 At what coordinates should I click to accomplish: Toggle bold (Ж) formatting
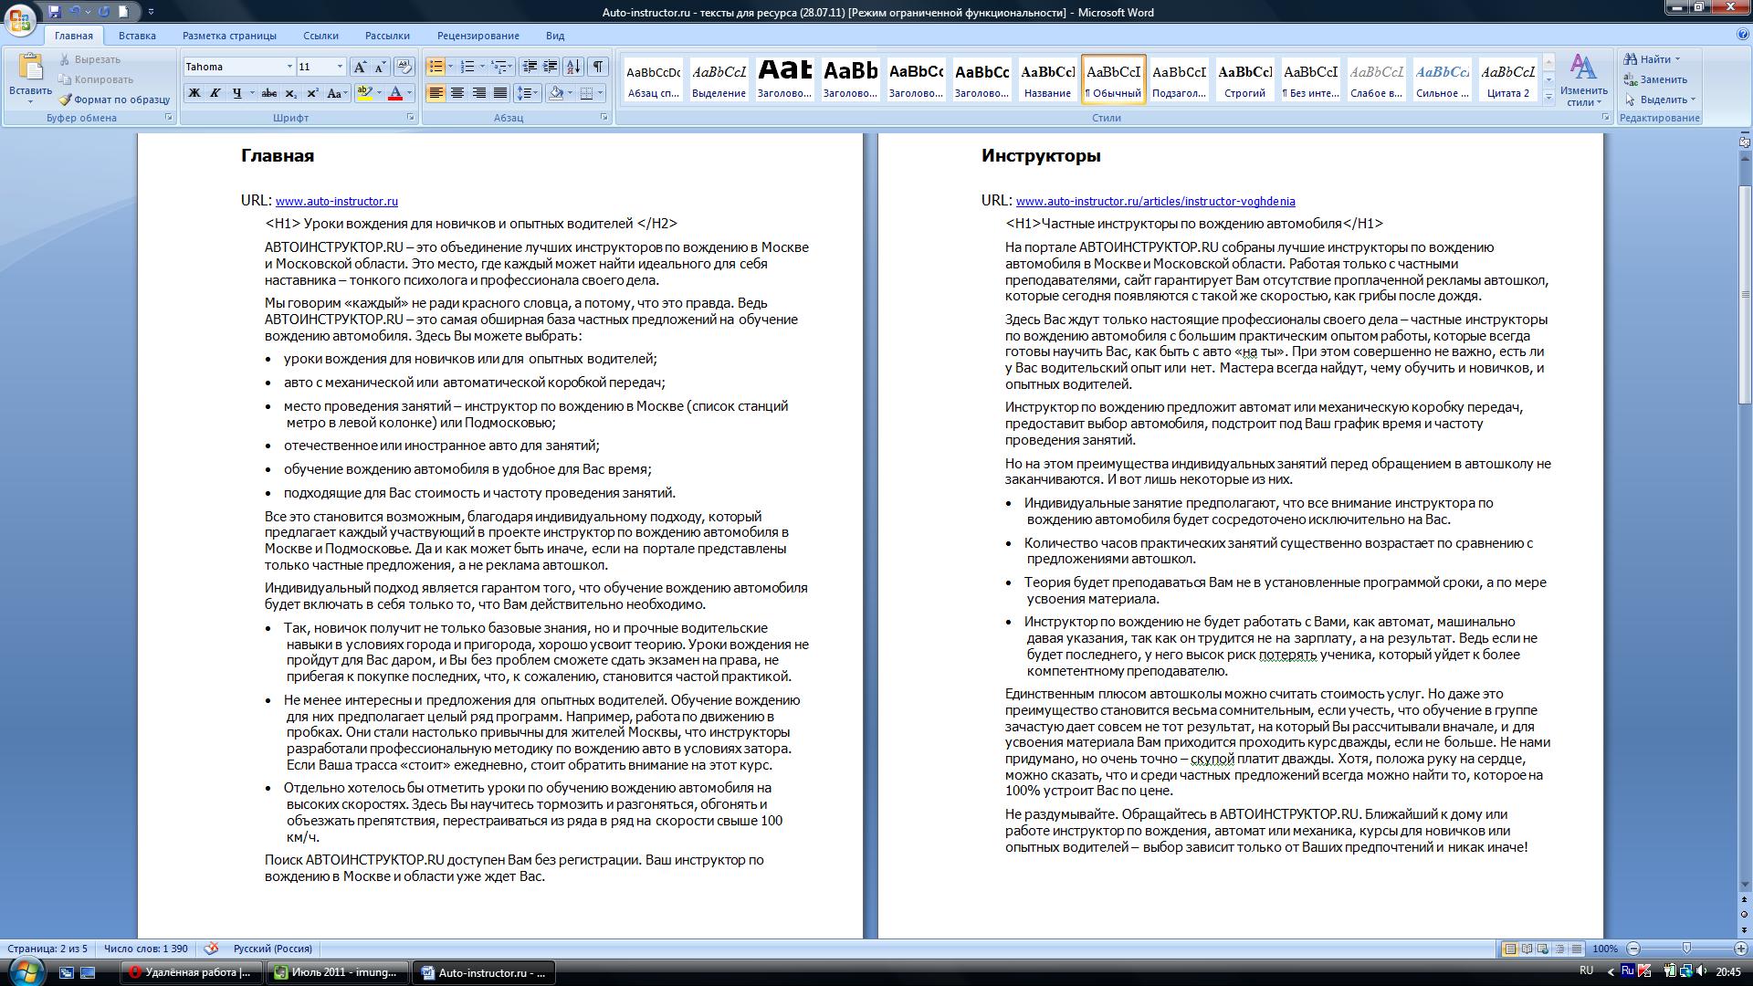point(194,93)
